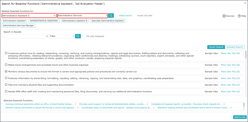The height and width of the screenshot is (122, 248).
Task: Click the results list vertical scrollbar
Action: tap(246, 73)
